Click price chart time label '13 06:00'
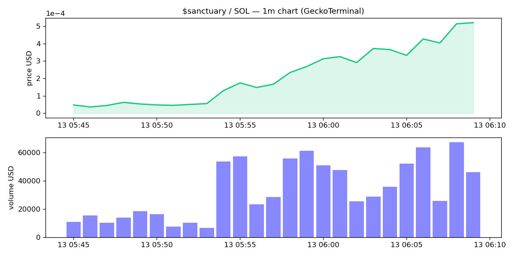Image resolution: width=515 pixels, height=257 pixels. coord(323,126)
